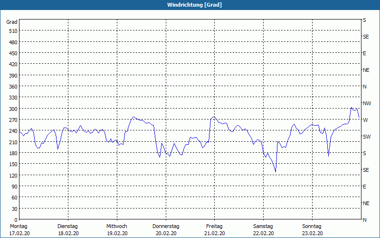
Task: Click the 90 value on left axis
Action: (15, 187)
